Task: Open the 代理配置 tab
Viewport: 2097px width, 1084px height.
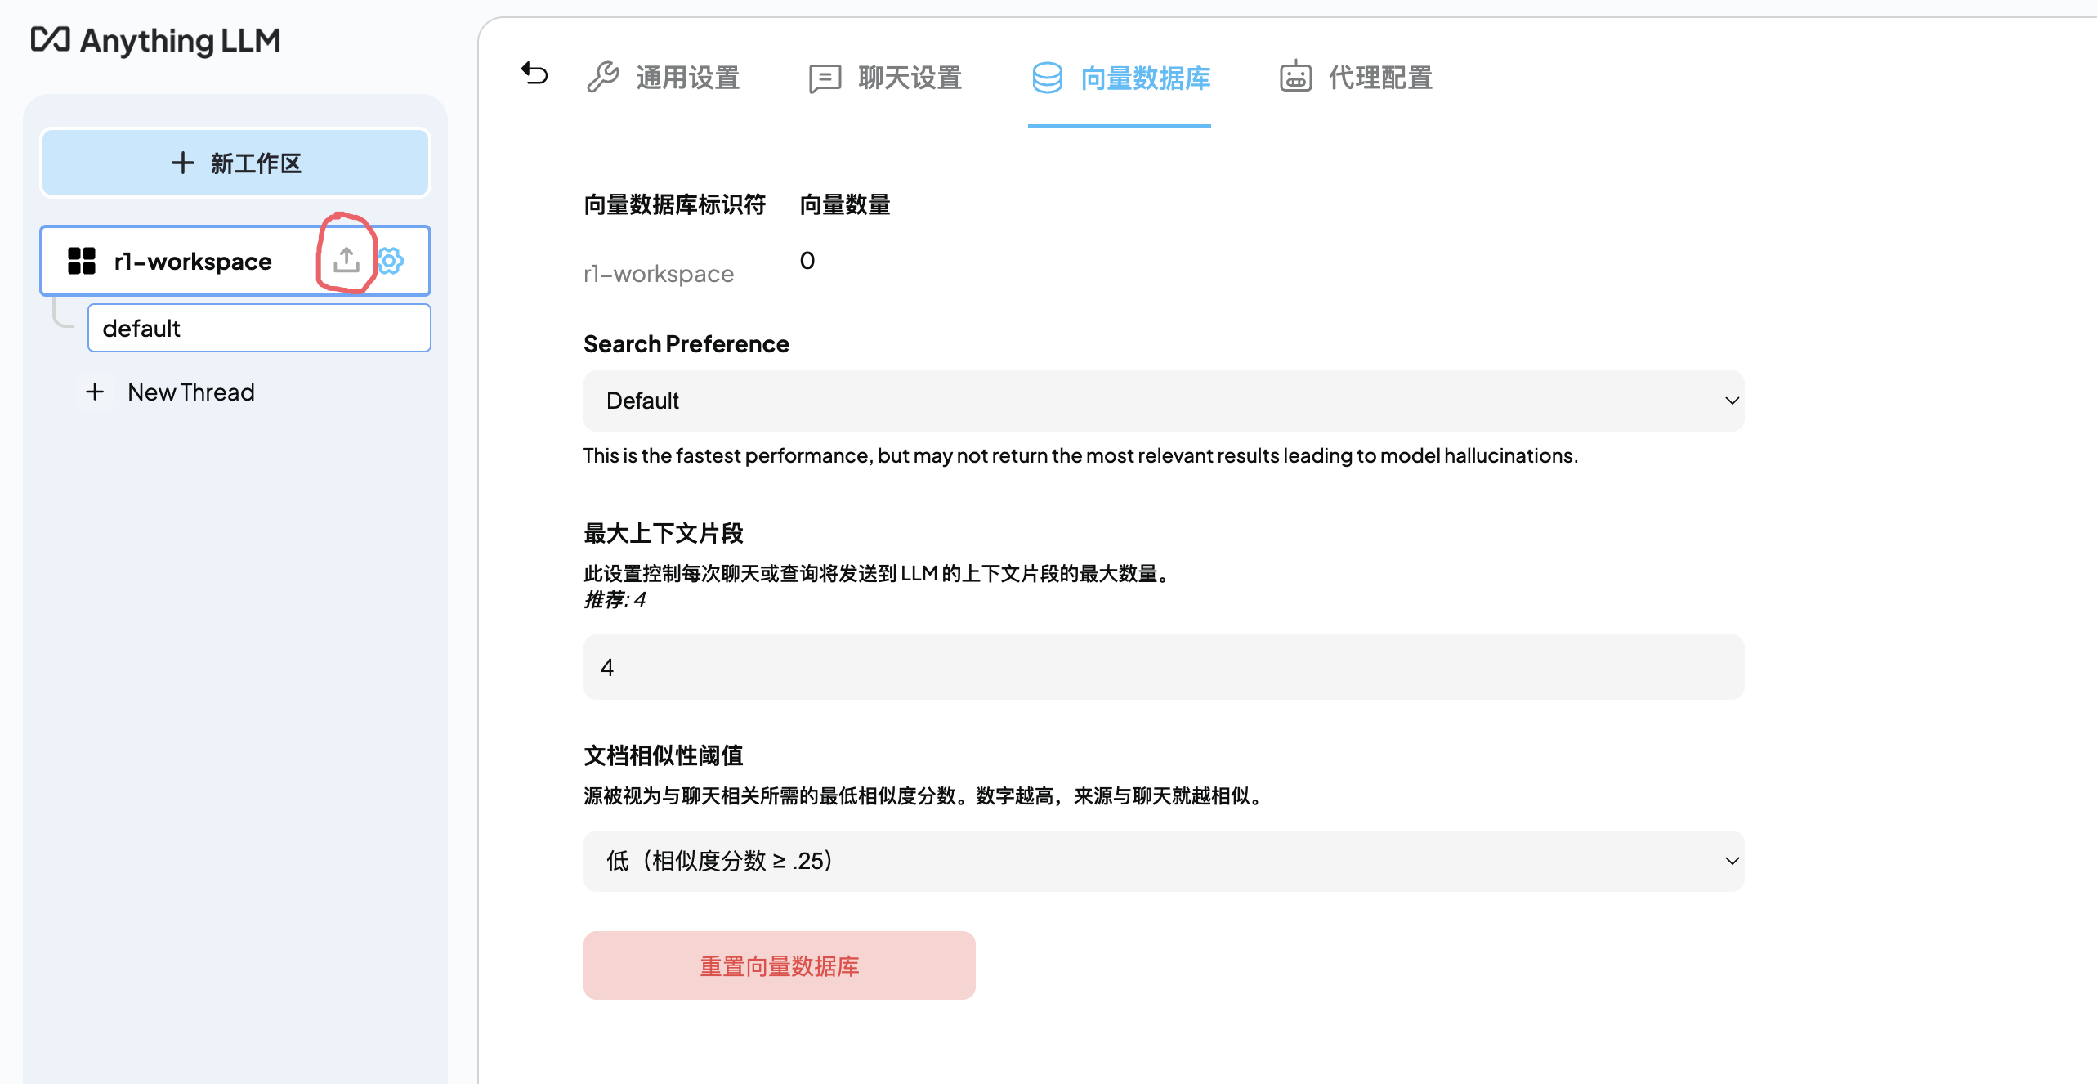Action: pyautogui.click(x=1380, y=78)
